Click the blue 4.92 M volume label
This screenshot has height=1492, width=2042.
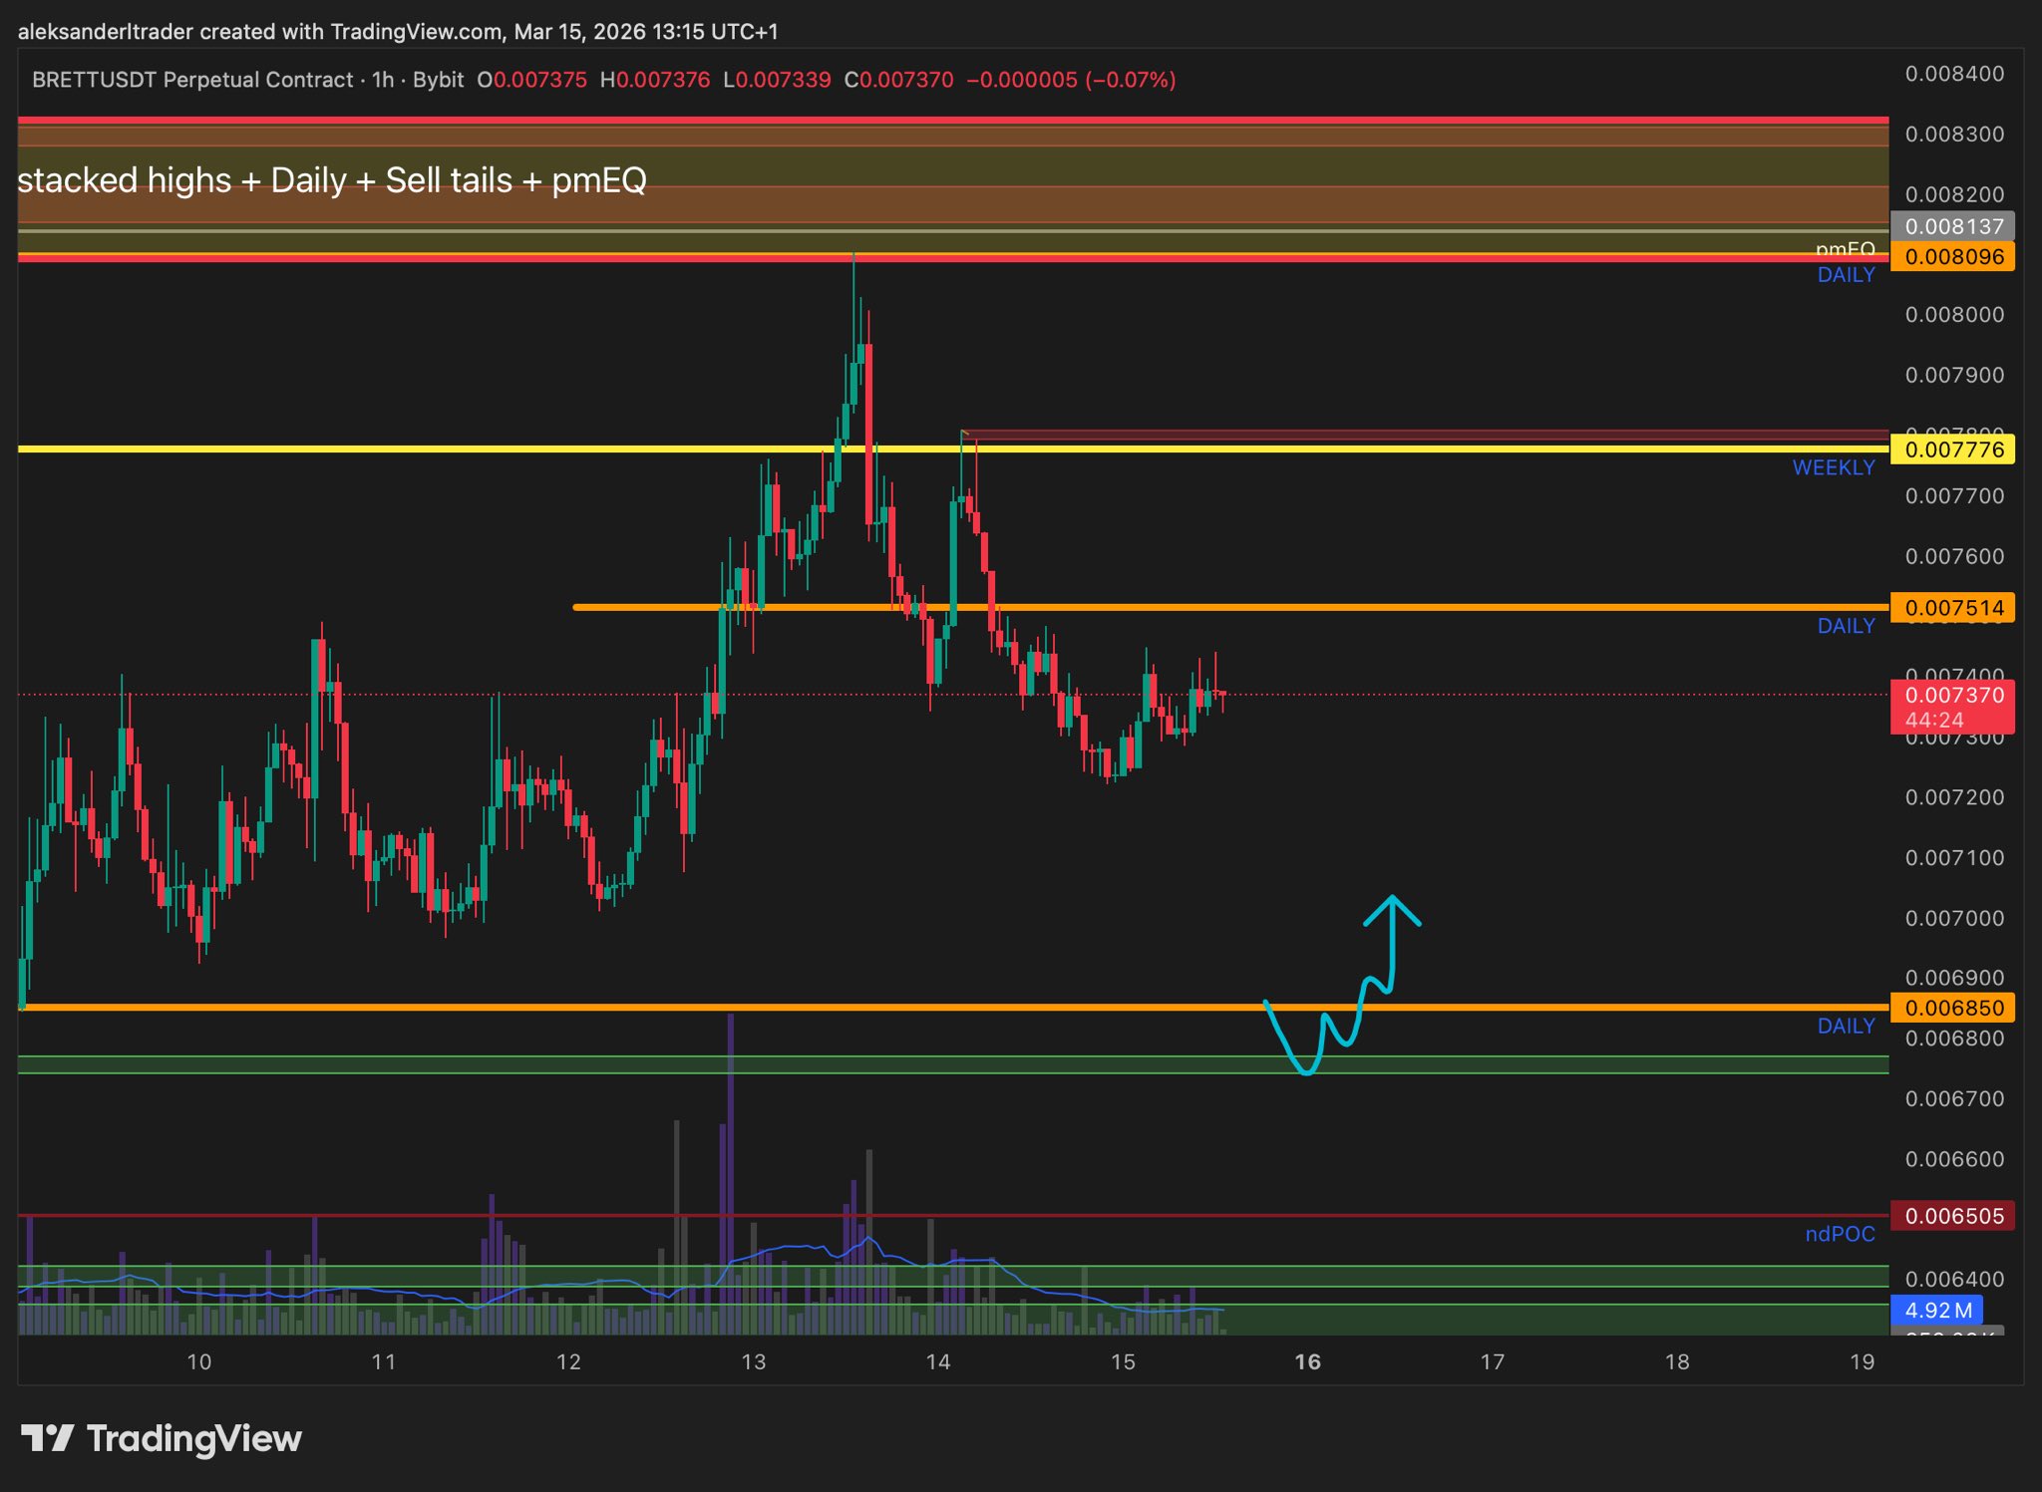(x=1937, y=1310)
